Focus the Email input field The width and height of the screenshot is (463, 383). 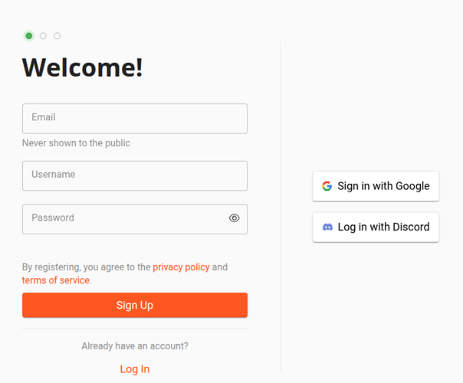click(x=135, y=119)
